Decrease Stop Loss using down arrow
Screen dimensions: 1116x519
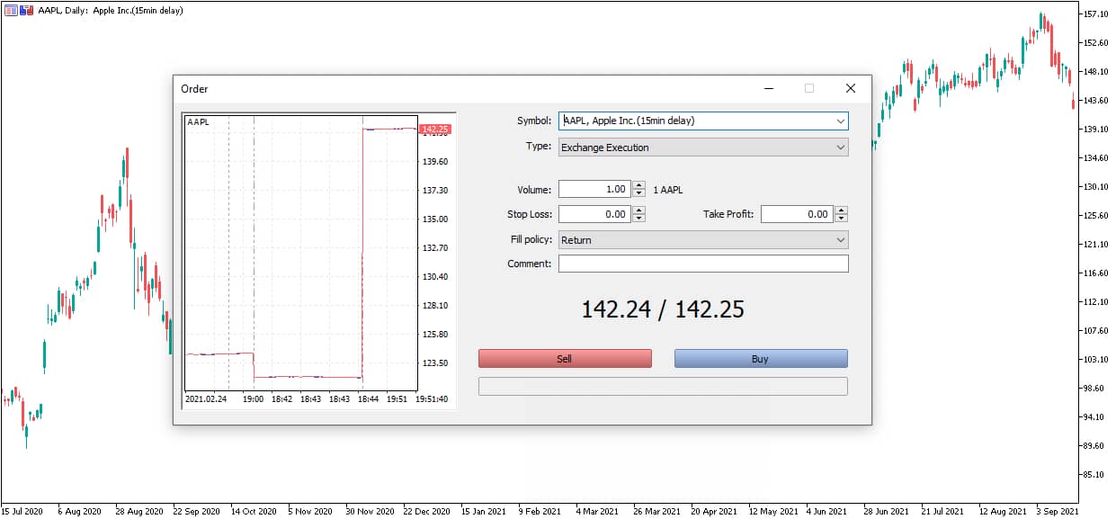click(x=639, y=219)
